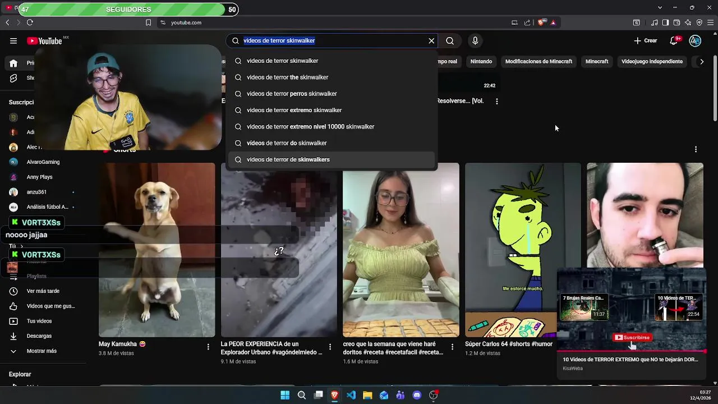
Task: Open Ver más tarde list
Action: (x=43, y=291)
